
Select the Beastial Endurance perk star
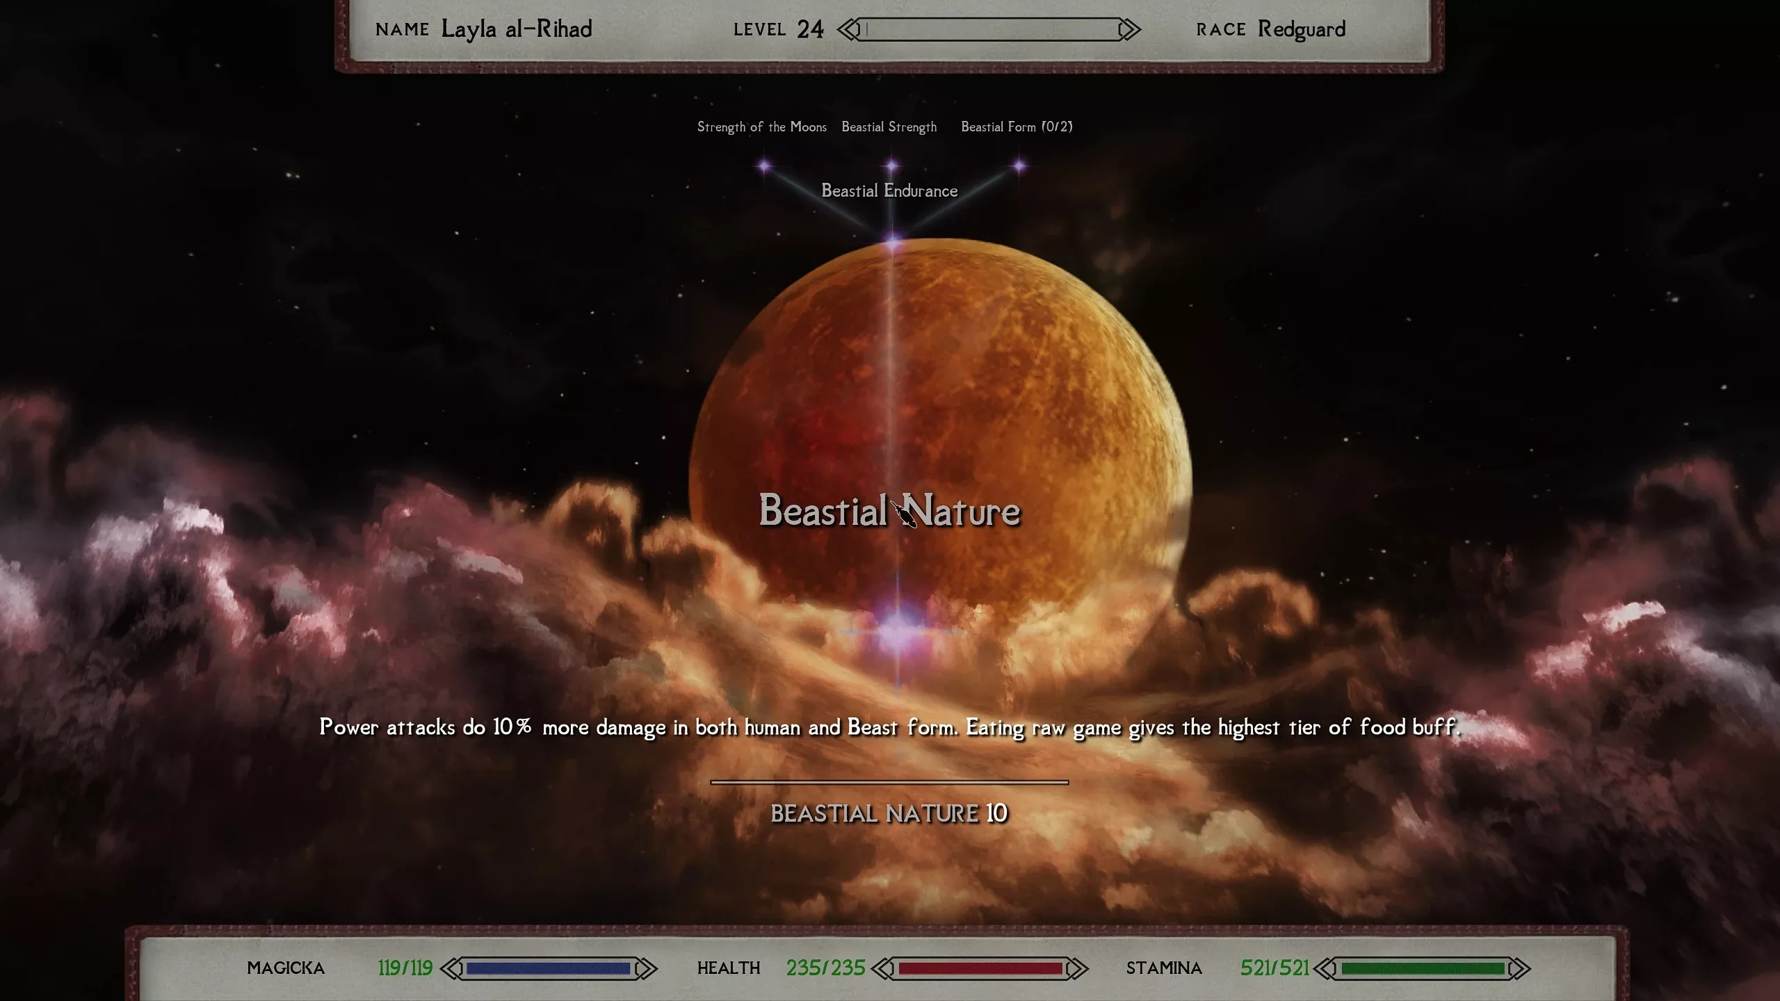[x=893, y=241]
